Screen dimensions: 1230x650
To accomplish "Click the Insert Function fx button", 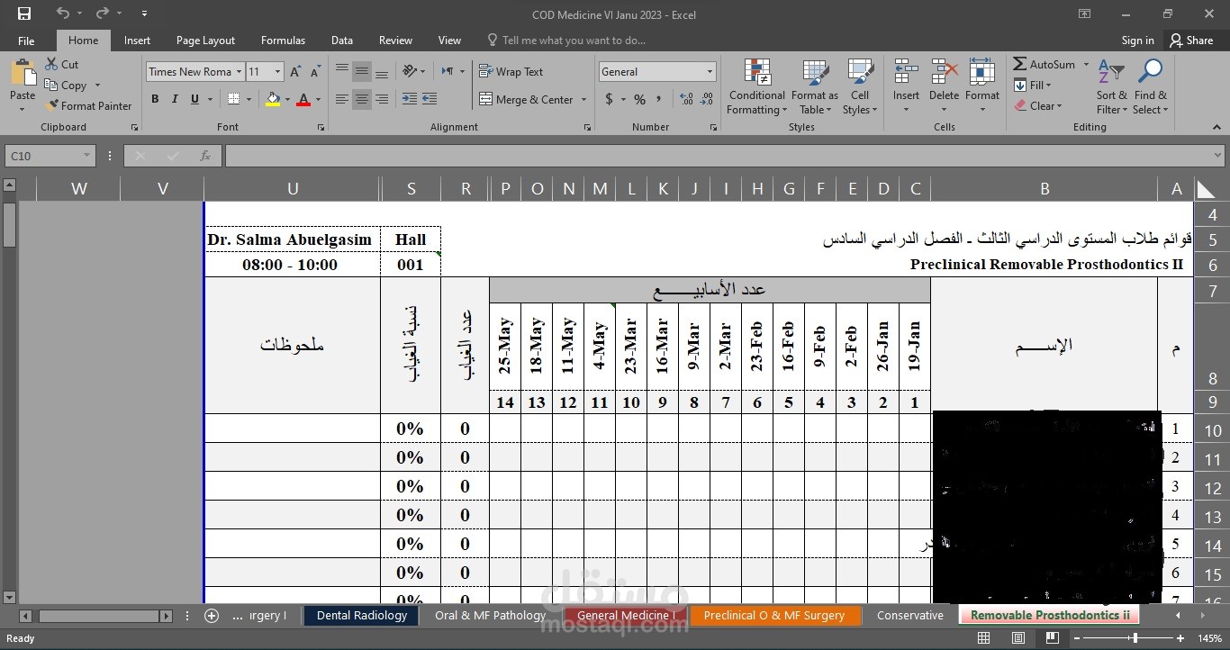I will [x=205, y=156].
